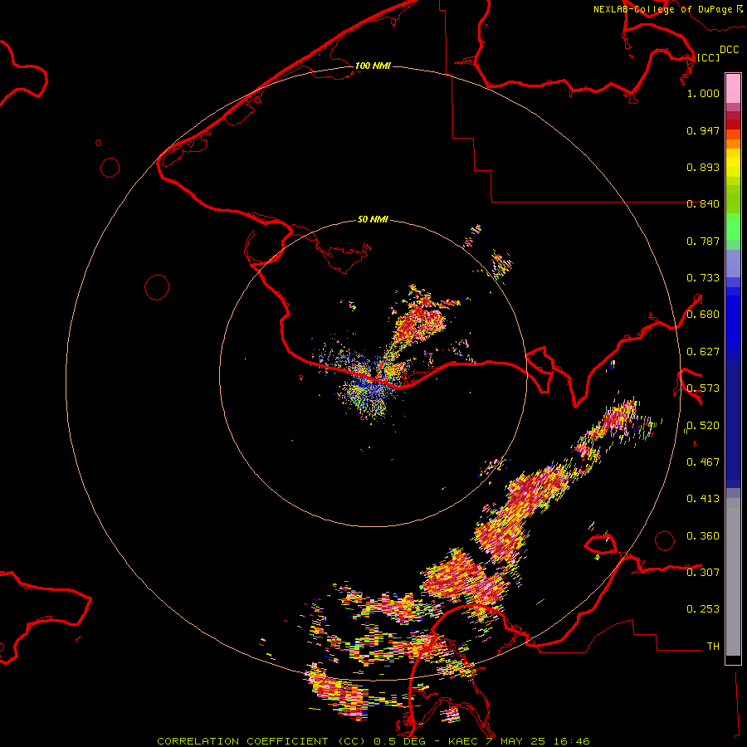Click the 100 NMI range ring label
The width and height of the screenshot is (747, 747).
pyautogui.click(x=373, y=66)
